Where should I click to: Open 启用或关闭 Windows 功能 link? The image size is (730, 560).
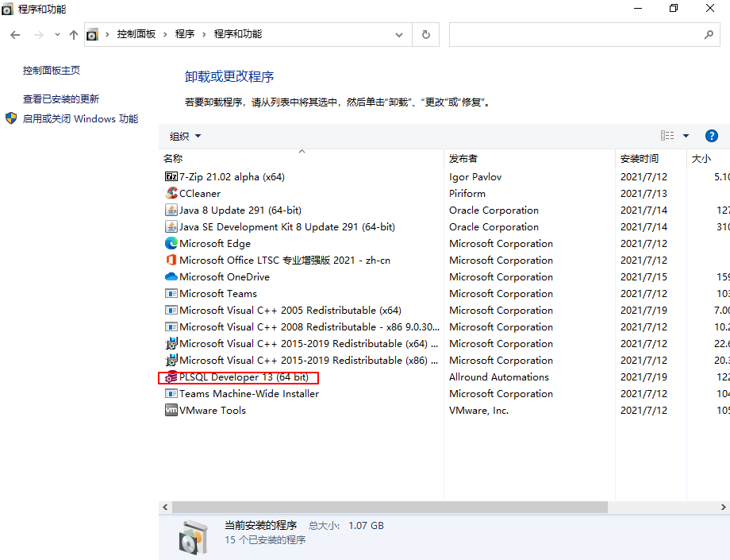[x=80, y=119]
